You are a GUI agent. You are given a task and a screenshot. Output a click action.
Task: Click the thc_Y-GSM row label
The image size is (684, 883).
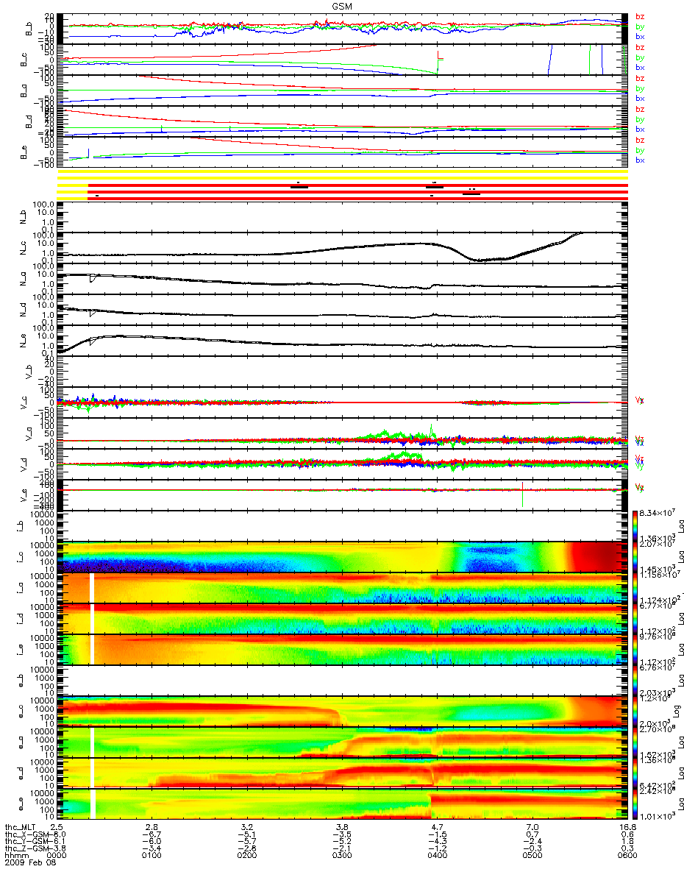[26, 842]
